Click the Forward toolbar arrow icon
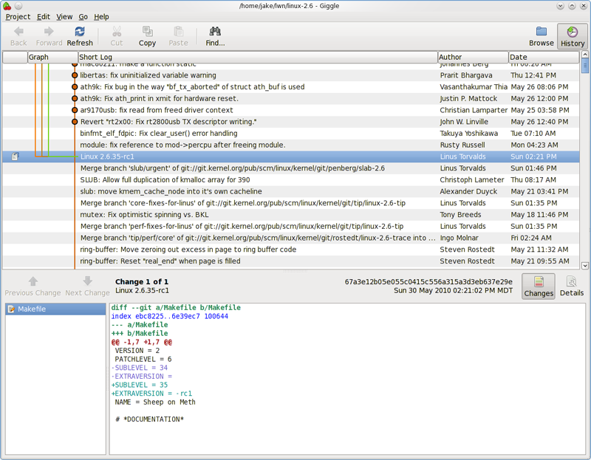Viewport: 591px width, 460px height. tap(49, 31)
